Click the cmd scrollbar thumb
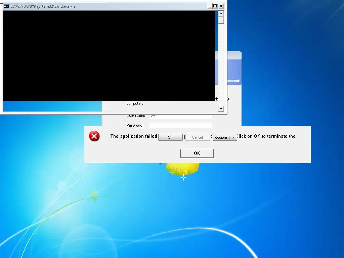Image resolution: width=344 pixels, height=258 pixels. click(221, 20)
